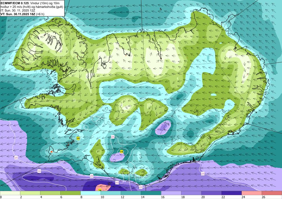Click the yellow 28 gust marker
The width and height of the screenshot is (282, 199).
78,138
